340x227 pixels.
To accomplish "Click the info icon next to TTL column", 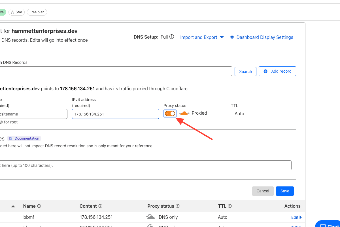I will pyautogui.click(x=230, y=206).
